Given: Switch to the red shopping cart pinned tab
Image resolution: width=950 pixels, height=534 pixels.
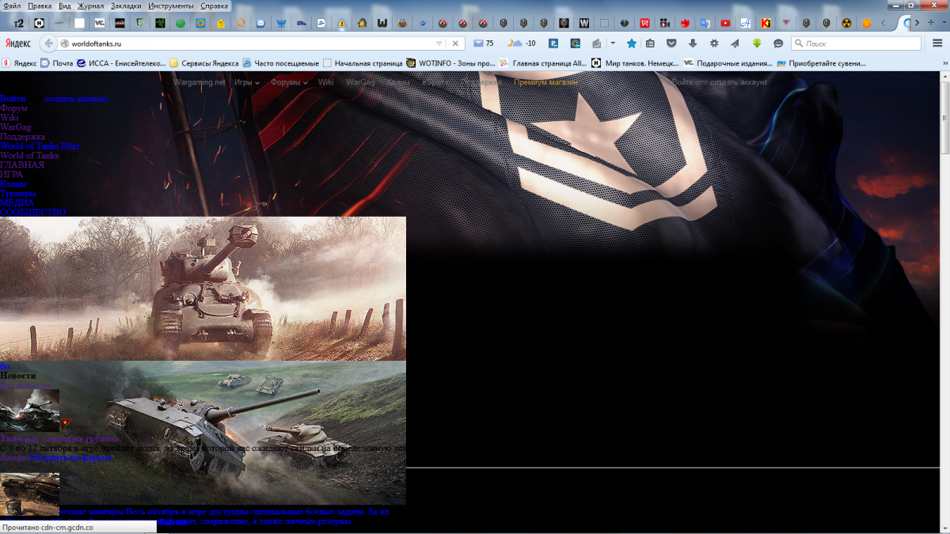Looking at the screenshot, I should pos(644,23).
